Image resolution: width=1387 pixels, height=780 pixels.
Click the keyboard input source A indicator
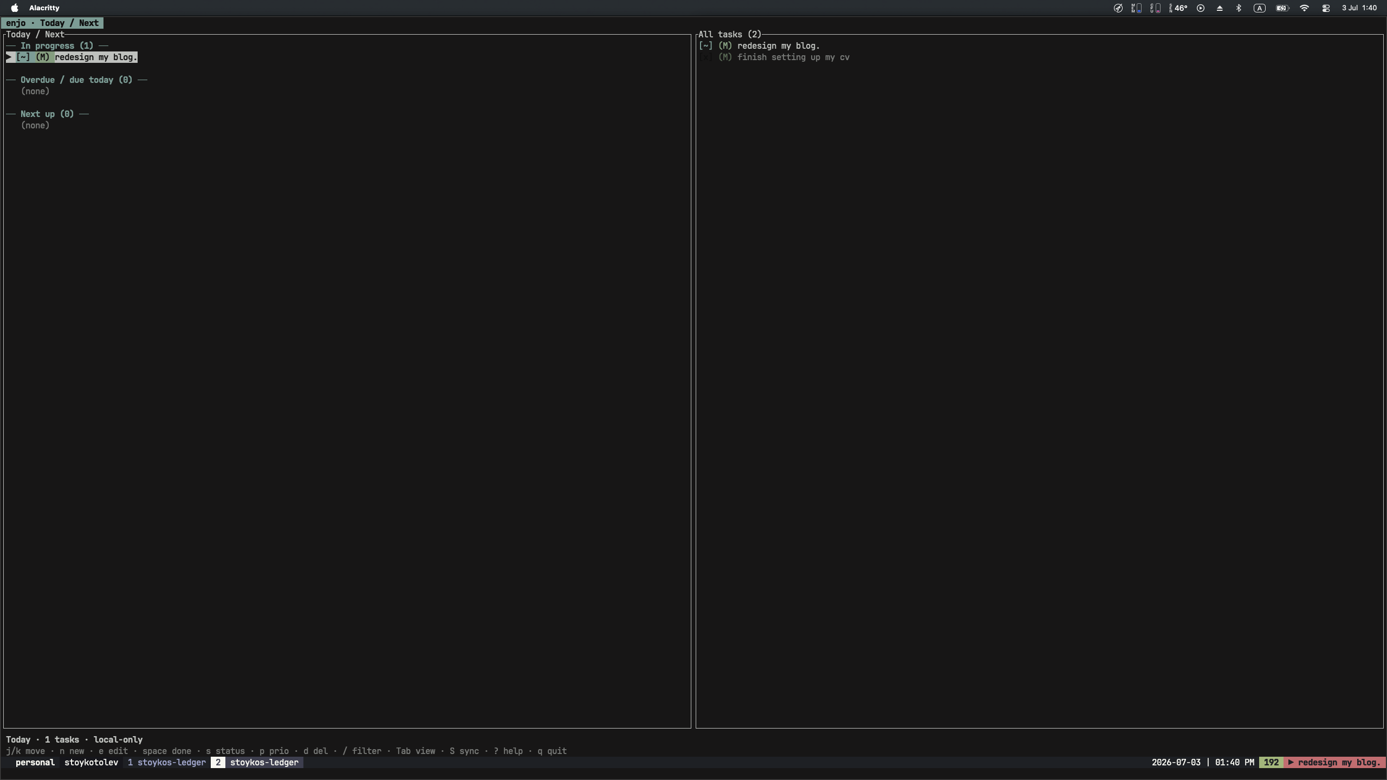coord(1260,8)
